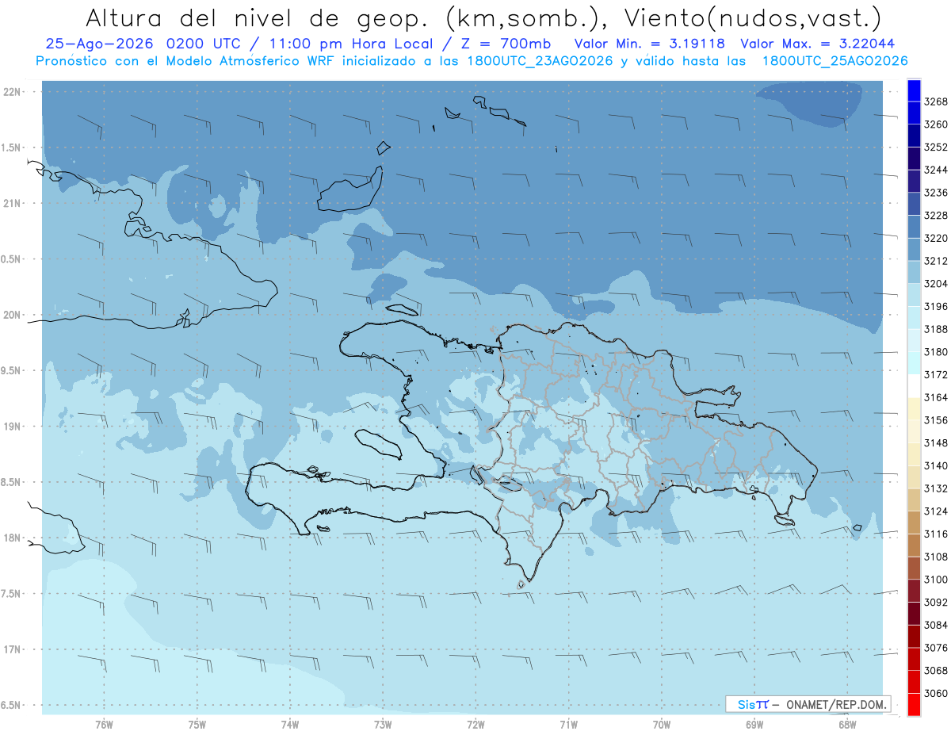Click the red swatch at the color bar bottom
This screenshot has width=951, height=735.
coord(914,705)
